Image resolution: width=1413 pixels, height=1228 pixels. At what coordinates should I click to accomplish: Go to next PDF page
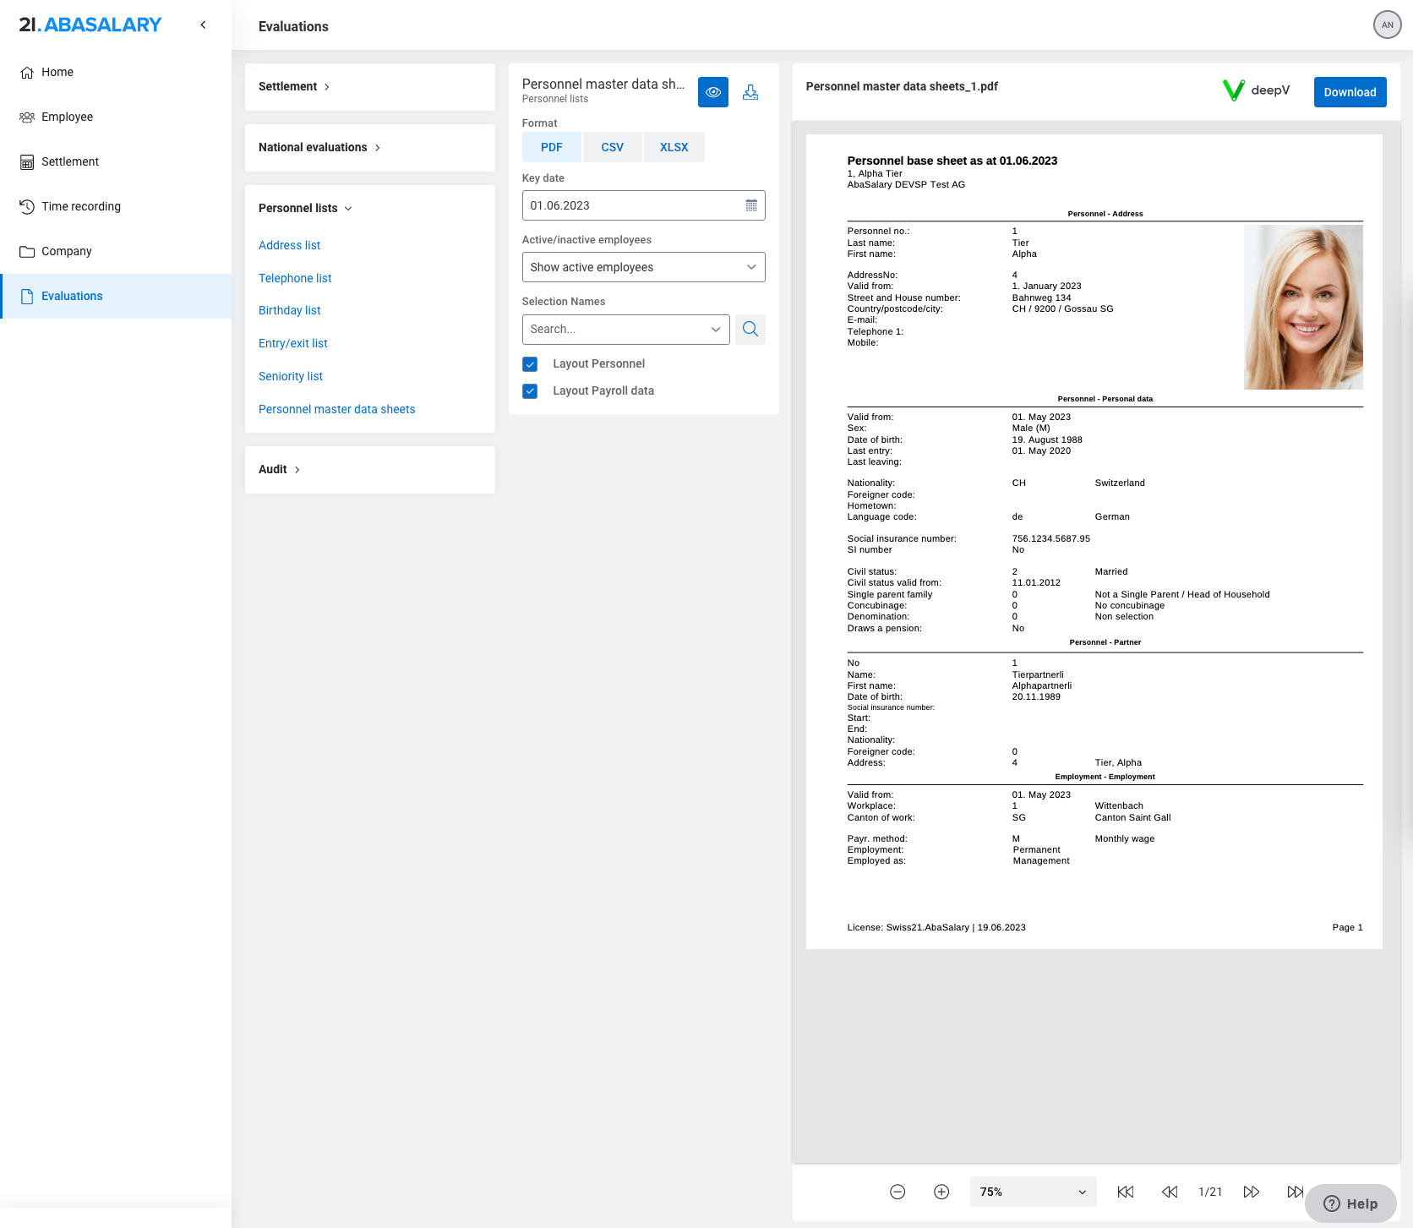(1252, 1192)
